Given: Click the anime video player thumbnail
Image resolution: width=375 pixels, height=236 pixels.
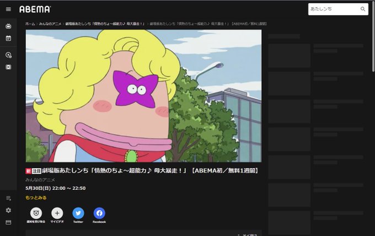Looking at the screenshot, I should tap(143, 96).
